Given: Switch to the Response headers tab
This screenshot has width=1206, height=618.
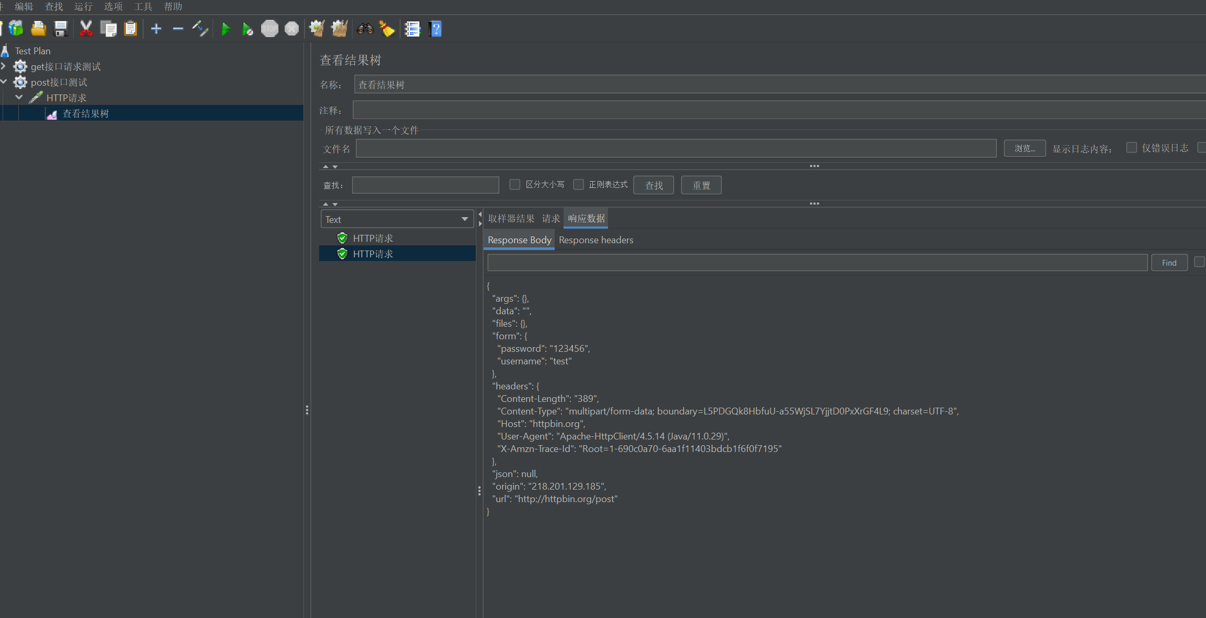Looking at the screenshot, I should (x=596, y=240).
